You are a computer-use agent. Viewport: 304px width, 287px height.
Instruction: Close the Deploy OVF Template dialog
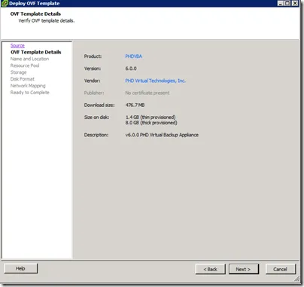pos(295,3)
